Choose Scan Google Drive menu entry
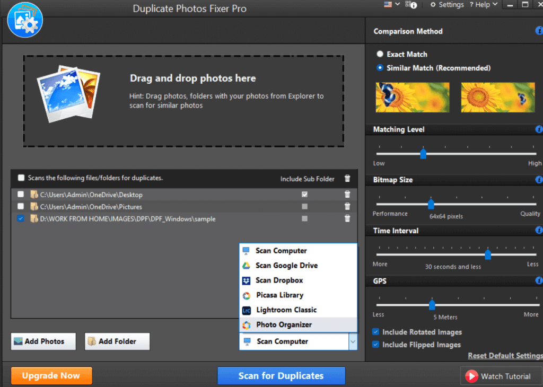Screen dimensions: 543x387 click(x=298, y=266)
